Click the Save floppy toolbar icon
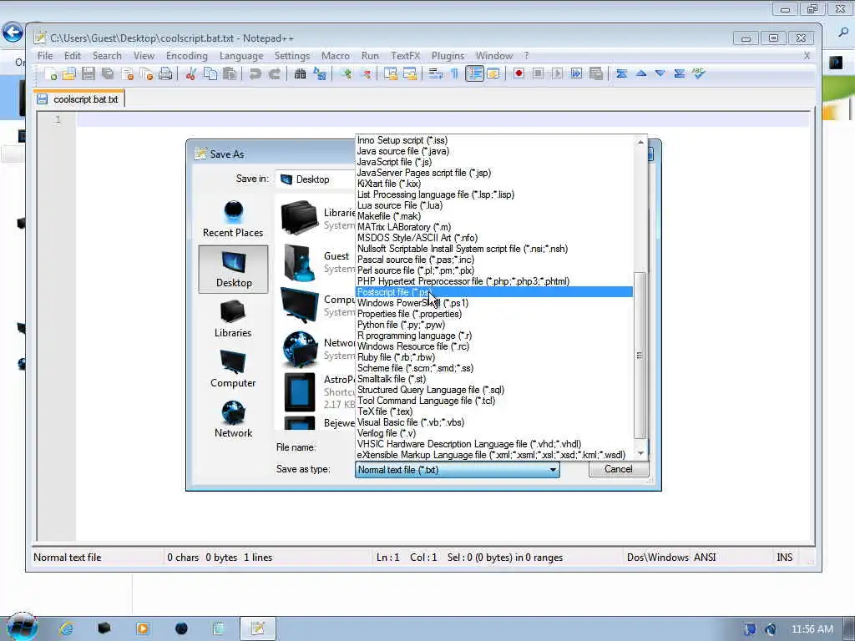This screenshot has height=641, width=855. click(x=89, y=73)
